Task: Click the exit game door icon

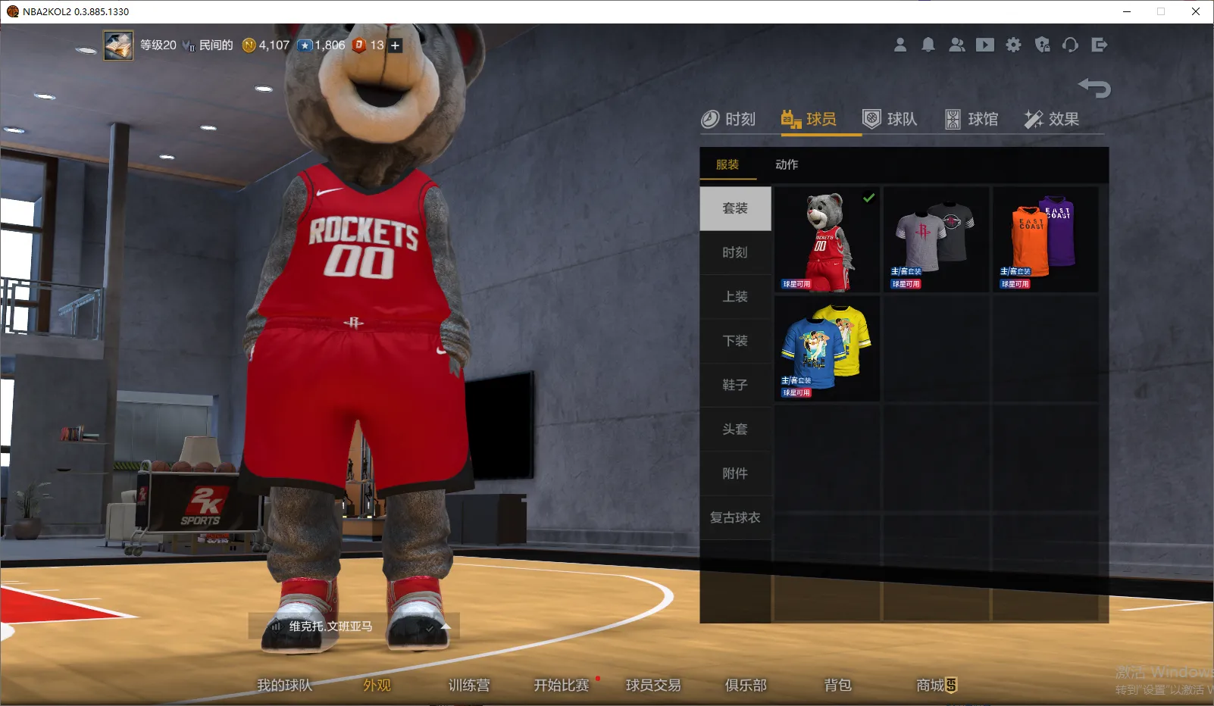Action: (1100, 45)
